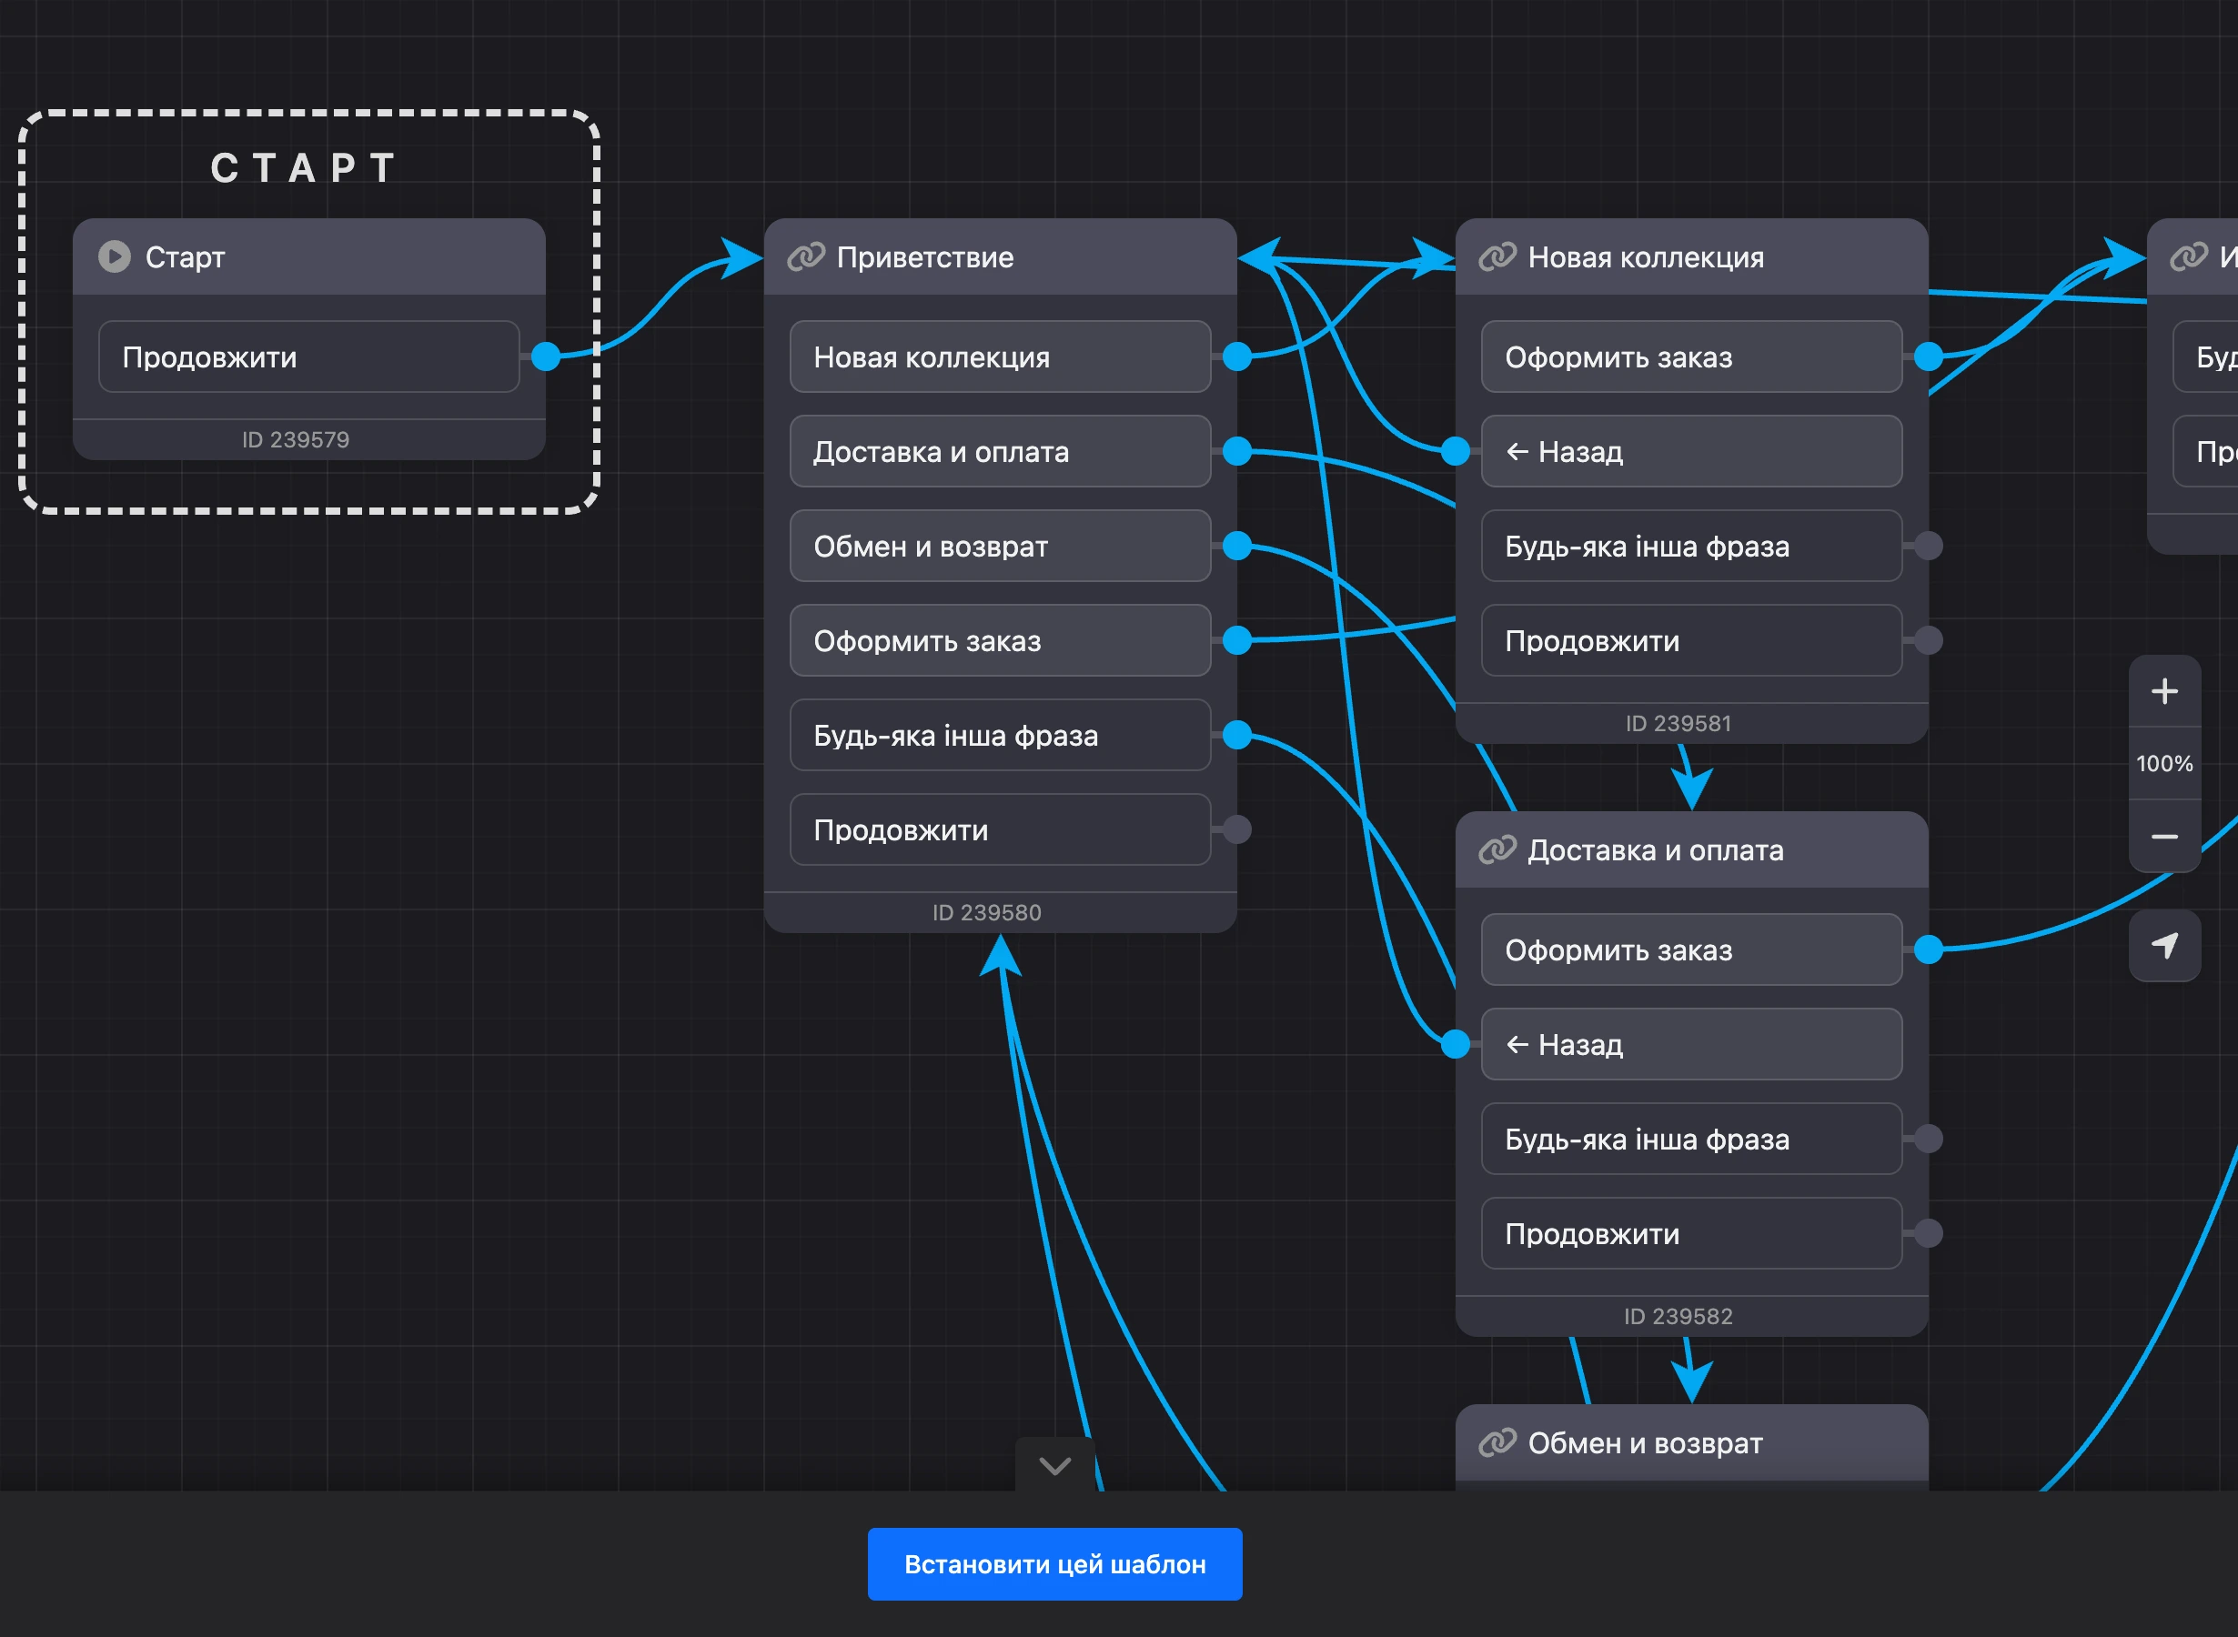The height and width of the screenshot is (1637, 2238).
Task: Select ← Назад in Новая коллекция block
Action: (1691, 451)
